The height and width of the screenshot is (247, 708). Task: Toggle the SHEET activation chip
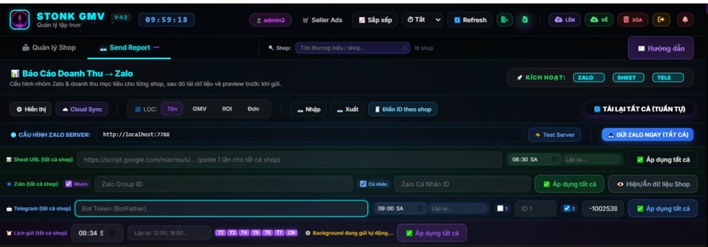click(x=628, y=77)
